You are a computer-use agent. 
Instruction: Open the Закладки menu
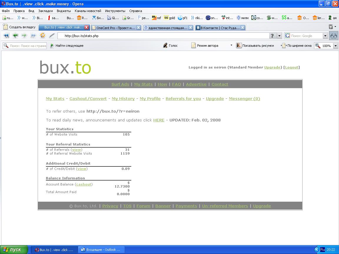45,11
